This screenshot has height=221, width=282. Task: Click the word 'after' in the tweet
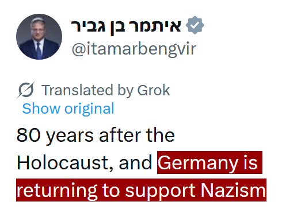[120, 135]
